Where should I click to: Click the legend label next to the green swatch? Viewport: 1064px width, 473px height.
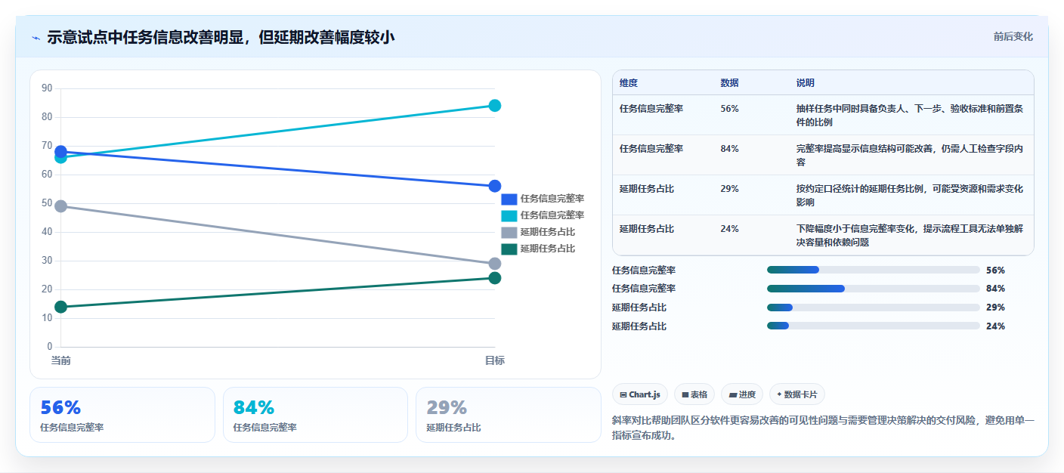pyautogui.click(x=547, y=249)
